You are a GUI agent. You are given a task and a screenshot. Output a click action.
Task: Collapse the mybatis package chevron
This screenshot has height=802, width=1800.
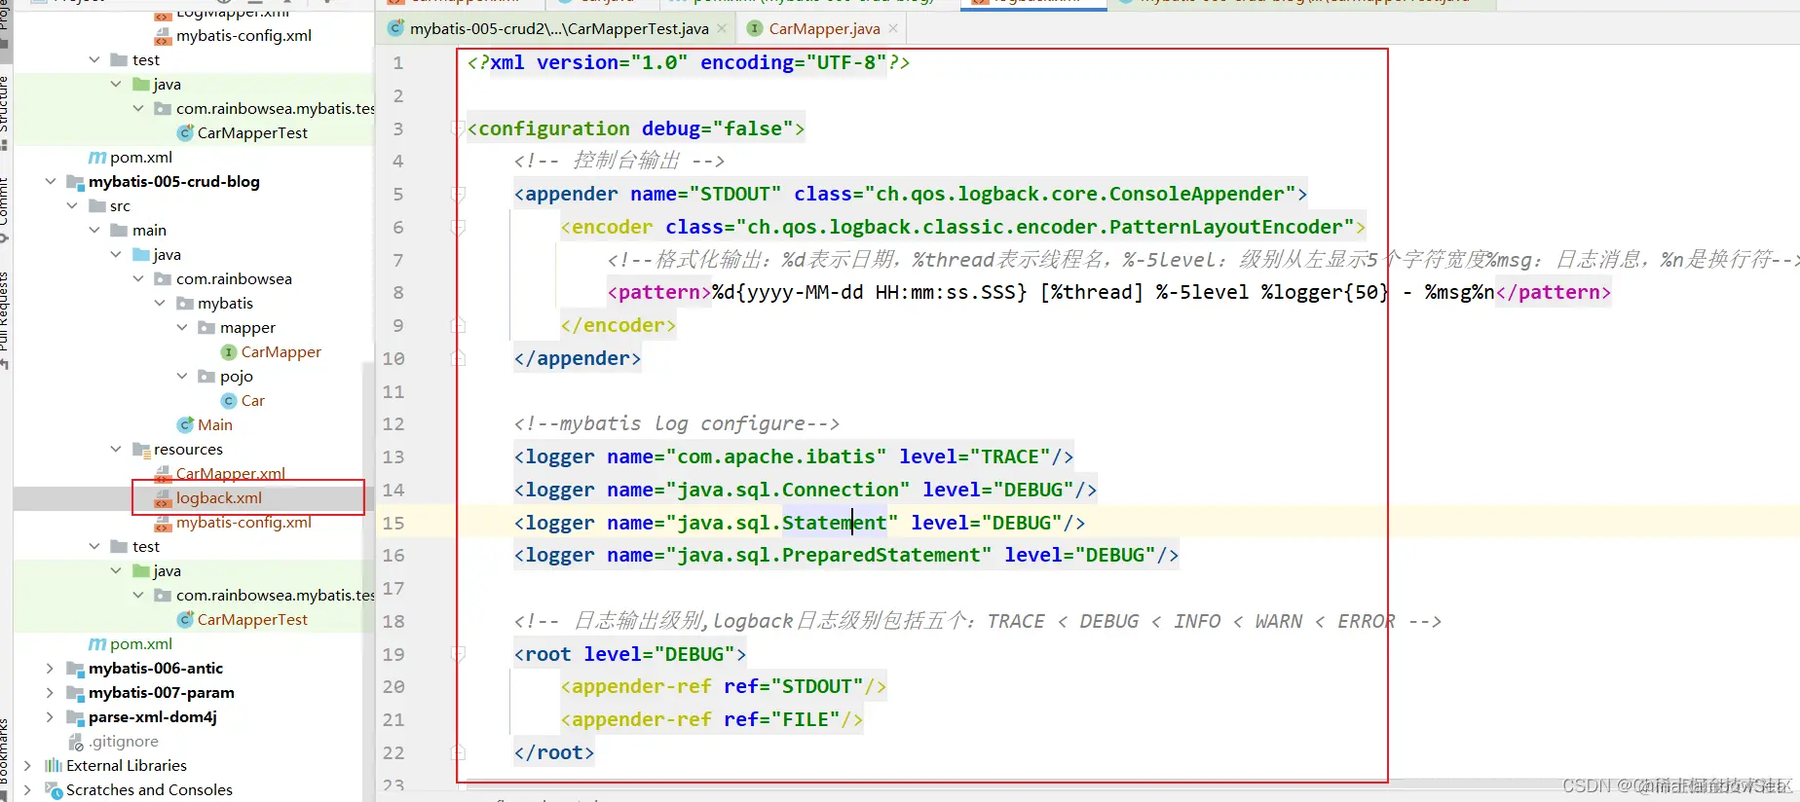point(161,304)
